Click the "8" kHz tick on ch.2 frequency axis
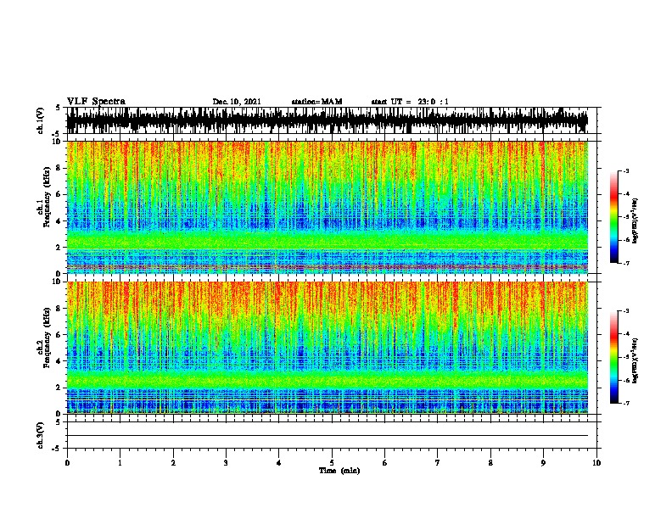Viewport: 672px width, 519px height. tap(59, 309)
